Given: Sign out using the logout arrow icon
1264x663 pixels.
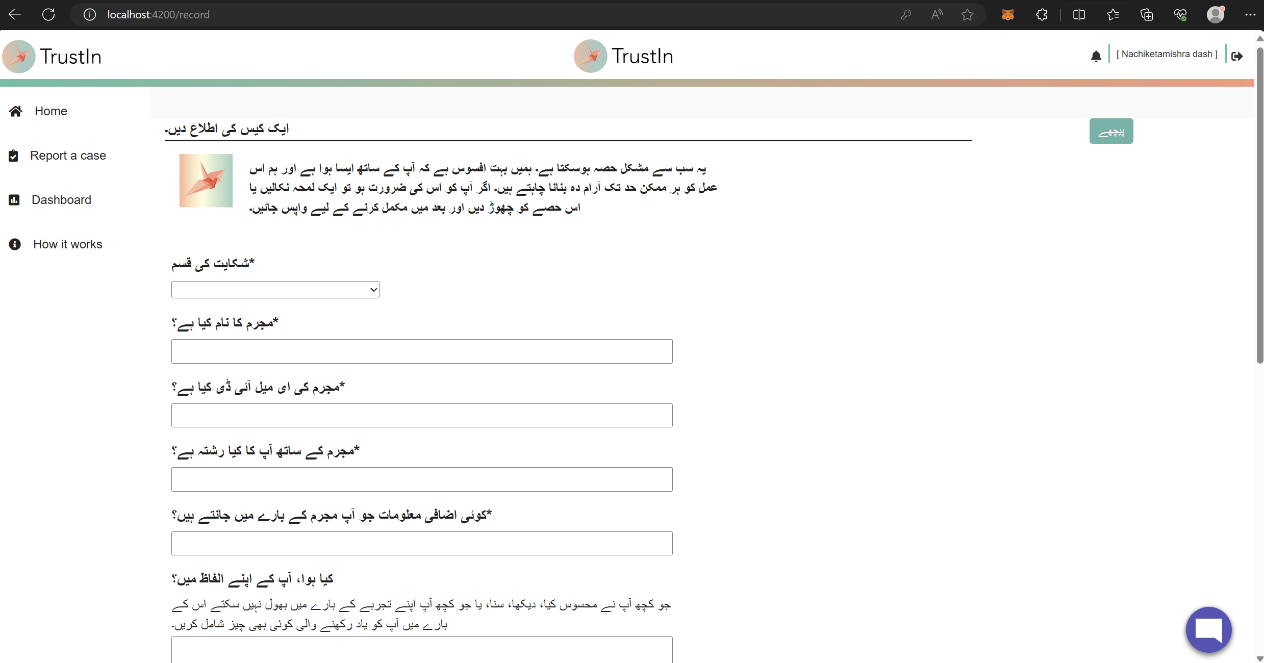Looking at the screenshot, I should [x=1238, y=56].
